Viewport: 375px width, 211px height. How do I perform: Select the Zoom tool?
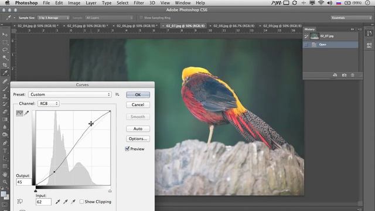tap(5, 182)
